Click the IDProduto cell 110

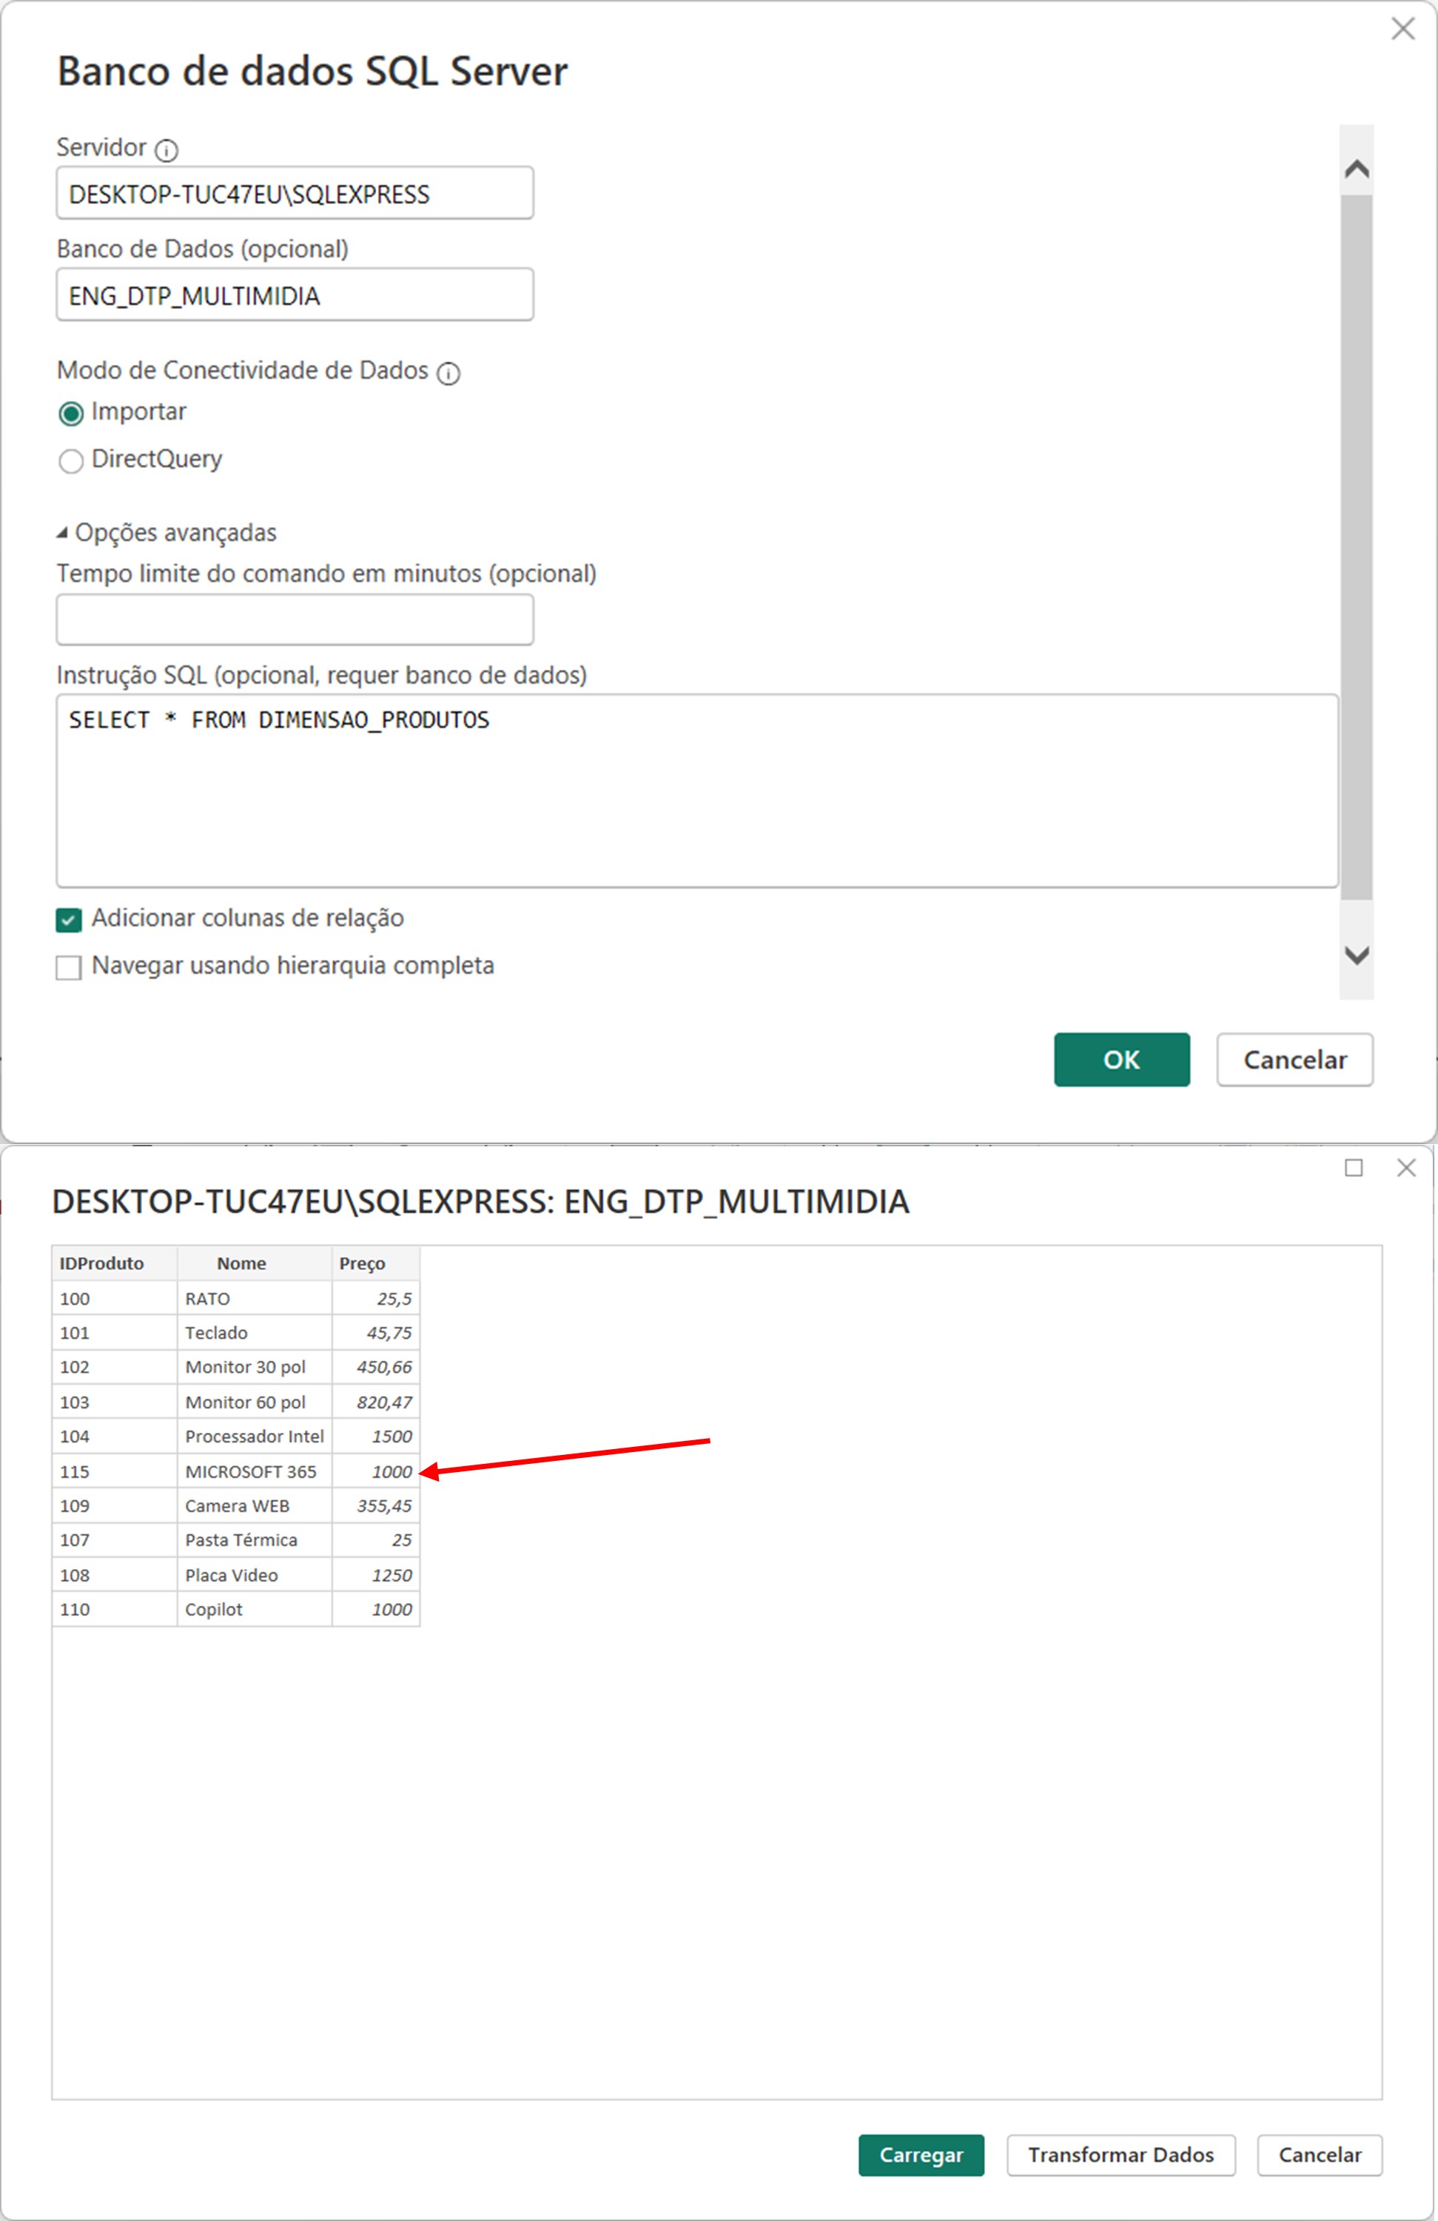(115, 1609)
